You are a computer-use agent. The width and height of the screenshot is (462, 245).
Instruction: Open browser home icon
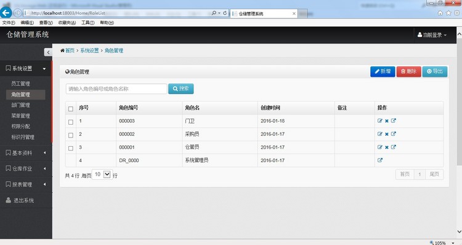tap(440, 13)
